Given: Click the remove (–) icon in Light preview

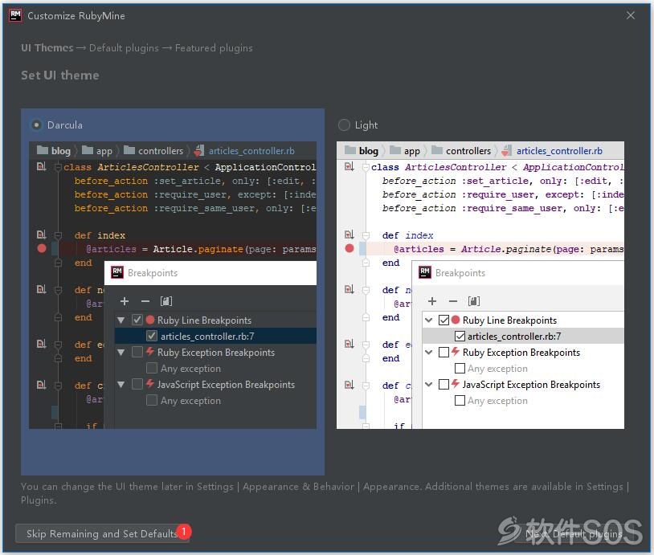Looking at the screenshot, I should coord(453,300).
